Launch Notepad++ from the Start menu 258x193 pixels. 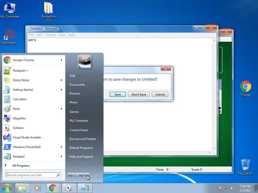coord(34,71)
